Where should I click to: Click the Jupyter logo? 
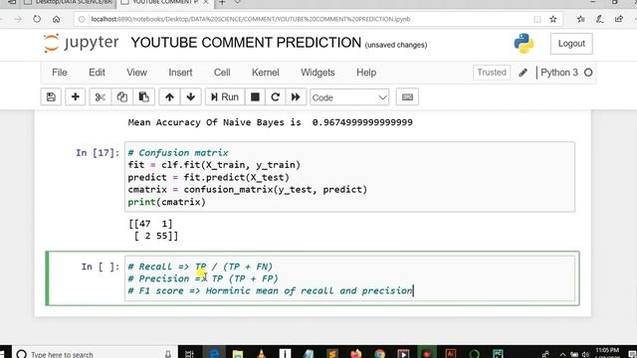(81, 43)
